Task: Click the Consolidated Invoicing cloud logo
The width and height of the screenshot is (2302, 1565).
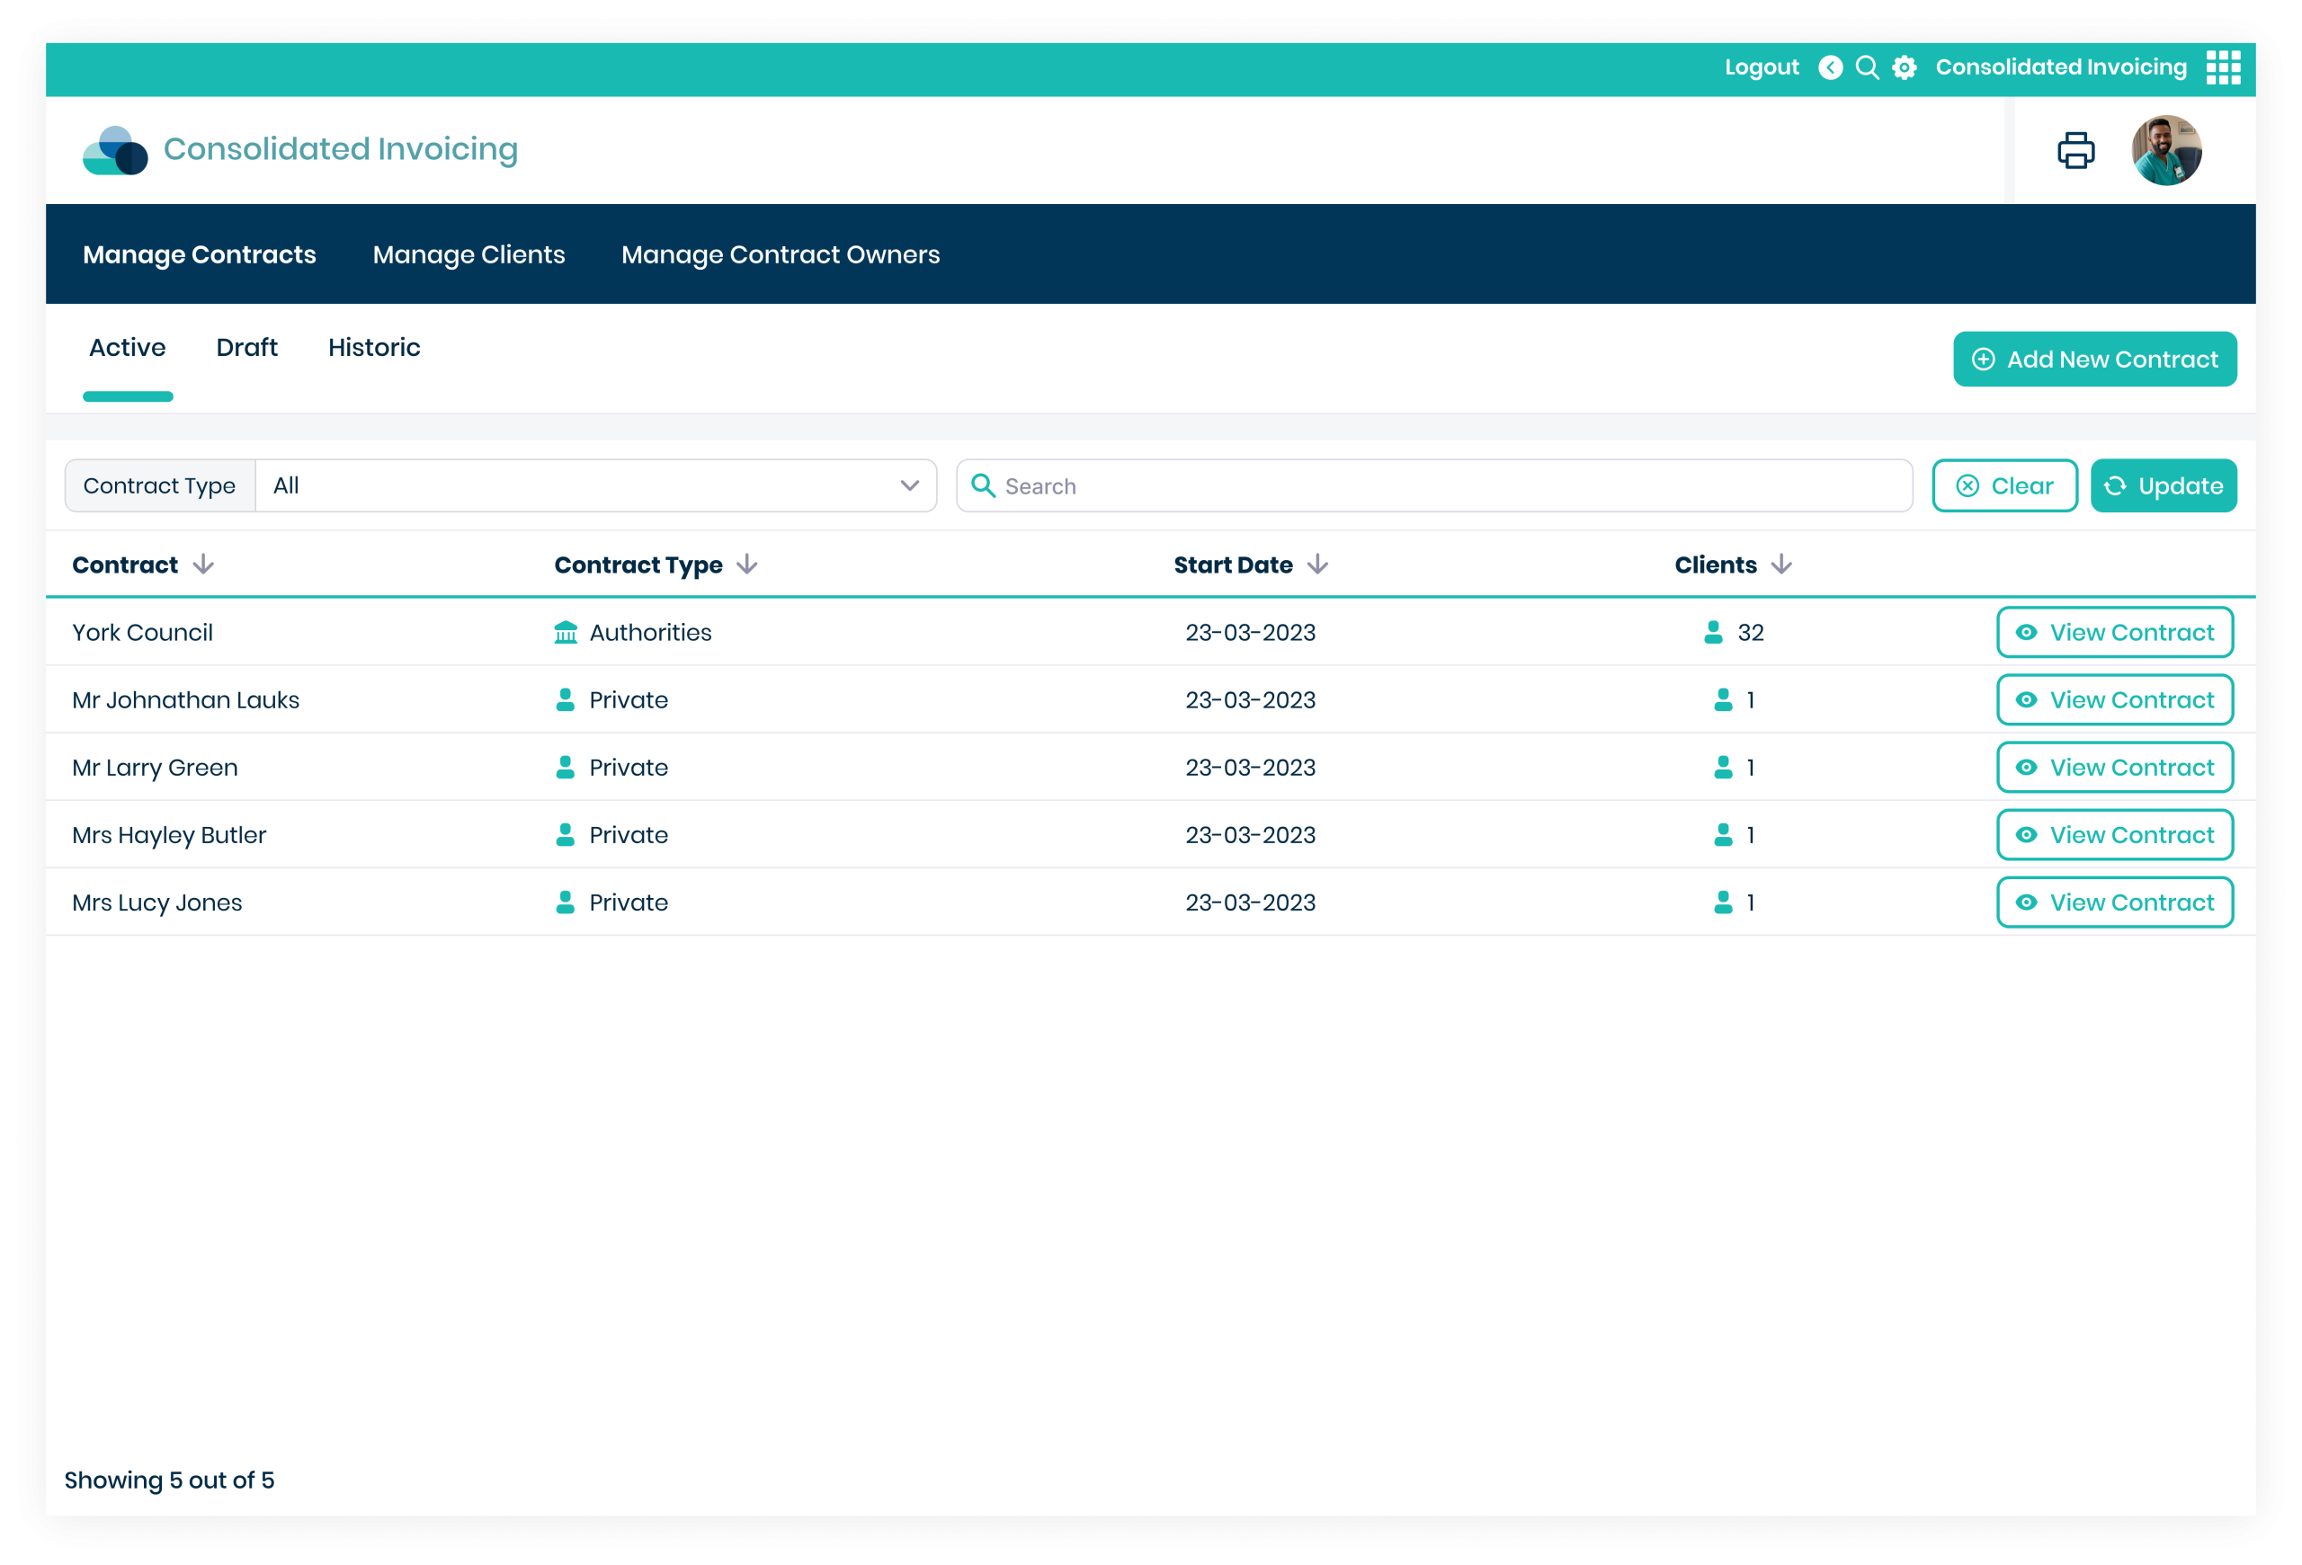Action: pos(115,150)
